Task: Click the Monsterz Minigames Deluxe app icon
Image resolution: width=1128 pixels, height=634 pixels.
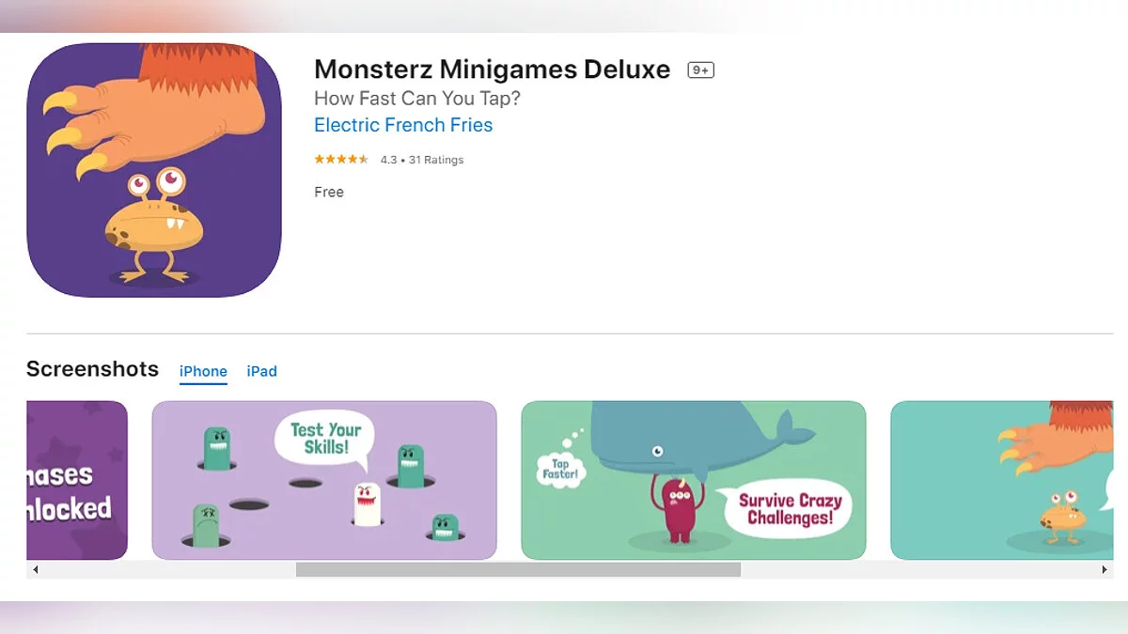Action: click(x=154, y=170)
